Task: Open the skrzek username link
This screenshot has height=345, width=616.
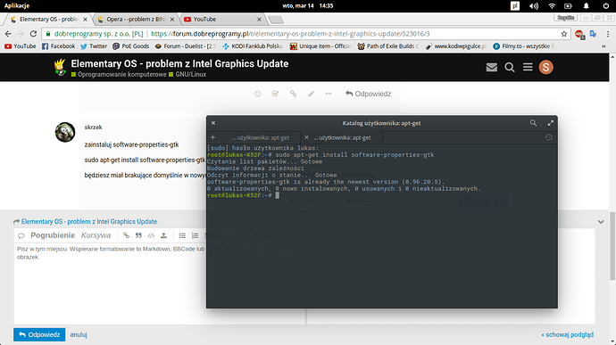Action: [93, 127]
